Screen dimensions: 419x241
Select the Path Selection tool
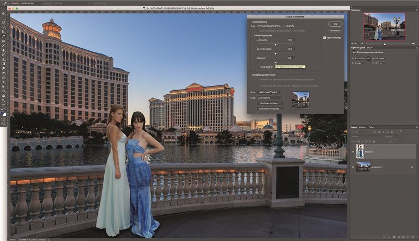click(3, 86)
